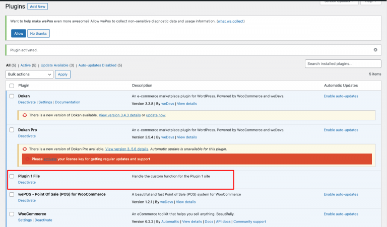Click the 'Version 6.2.2' text
The width and height of the screenshot is (387, 227).
143,221
